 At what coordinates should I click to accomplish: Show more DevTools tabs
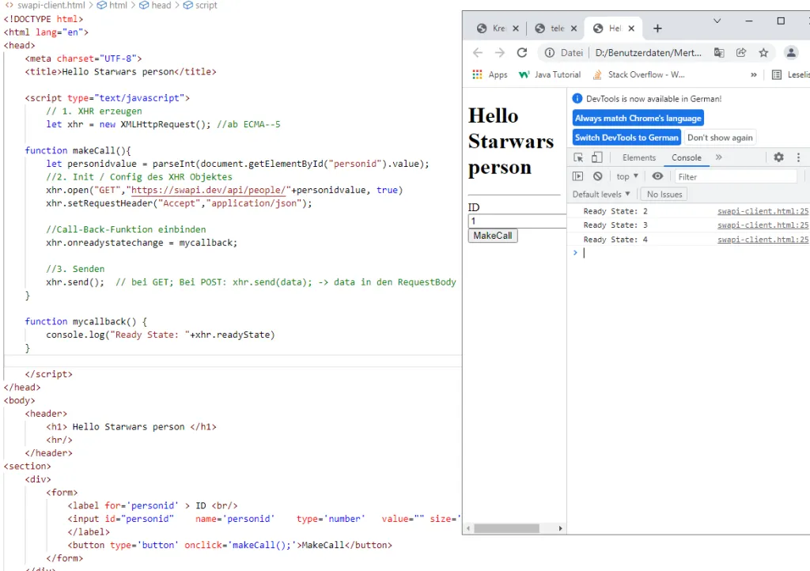(x=718, y=157)
